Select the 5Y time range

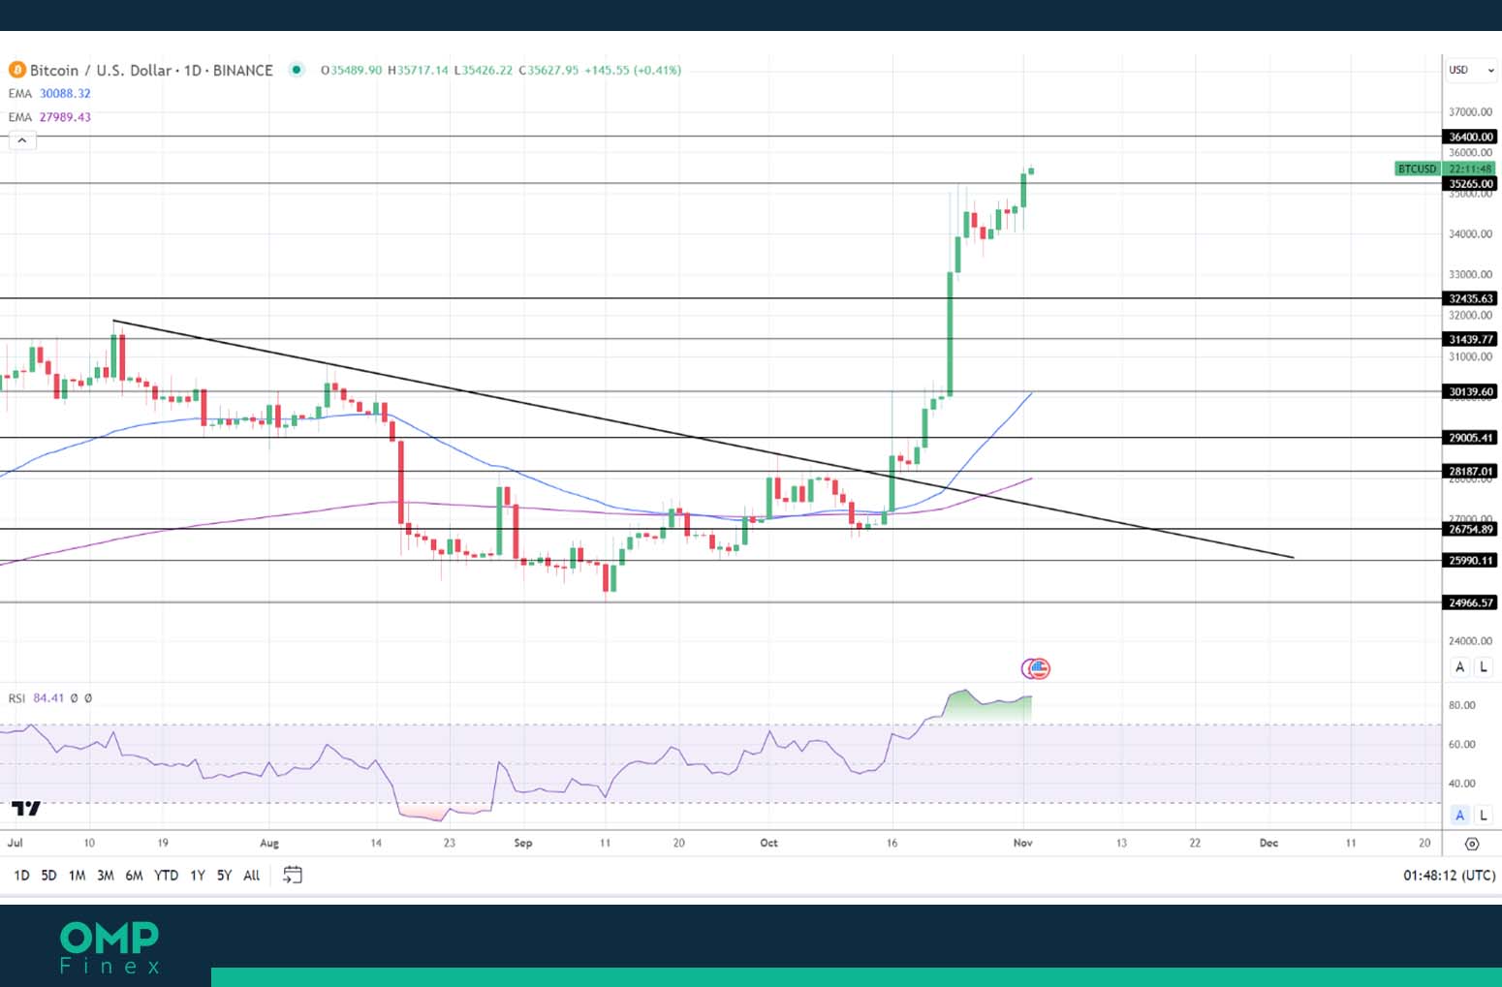pyautogui.click(x=224, y=875)
